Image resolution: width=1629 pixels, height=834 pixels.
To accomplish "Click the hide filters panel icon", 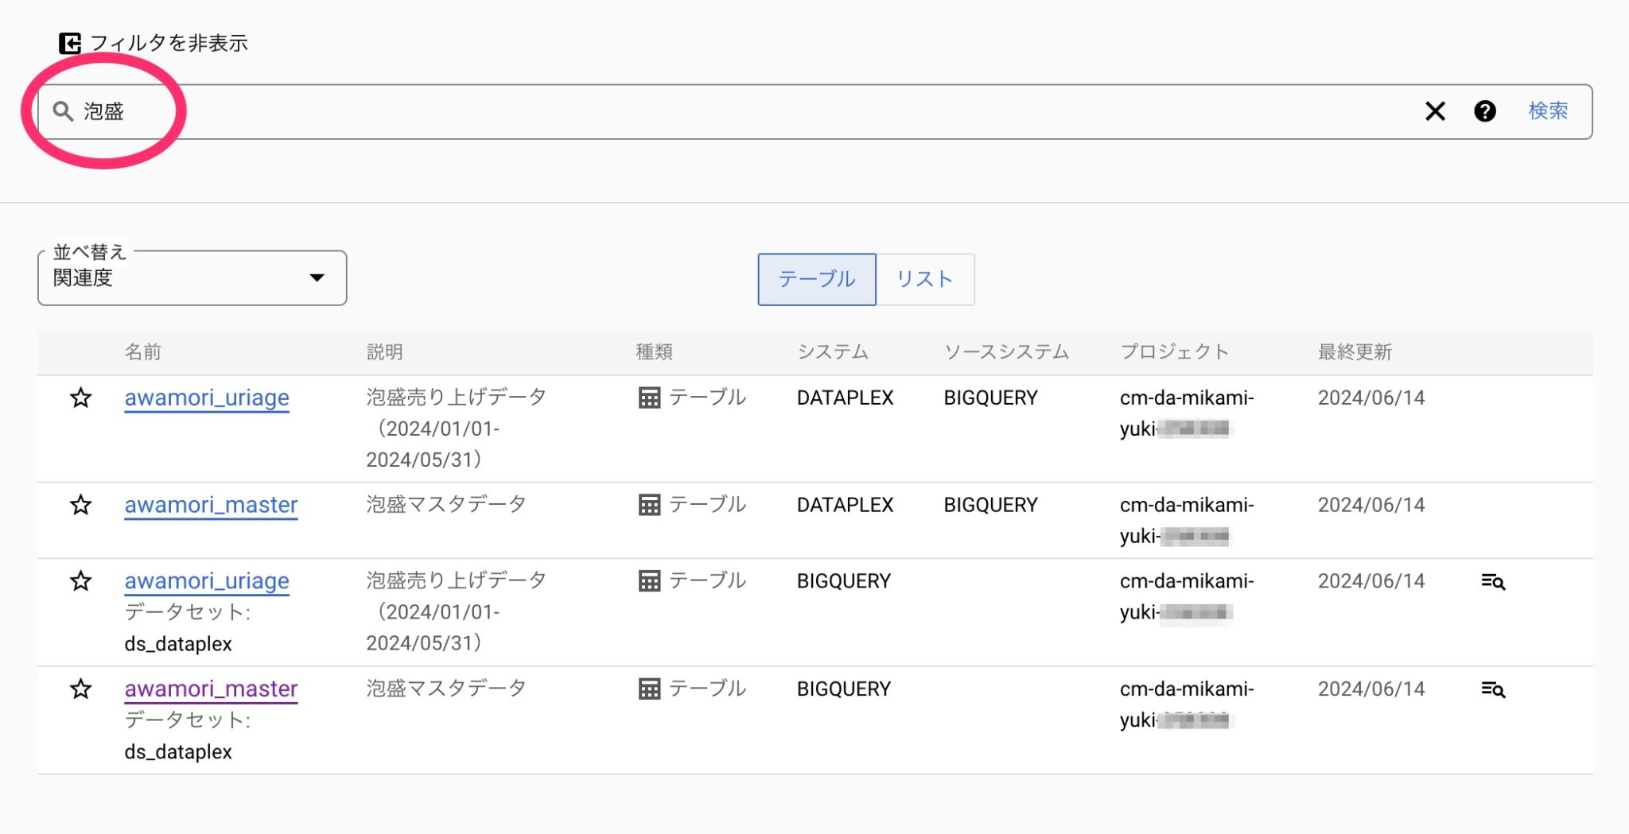I will 71,41.
